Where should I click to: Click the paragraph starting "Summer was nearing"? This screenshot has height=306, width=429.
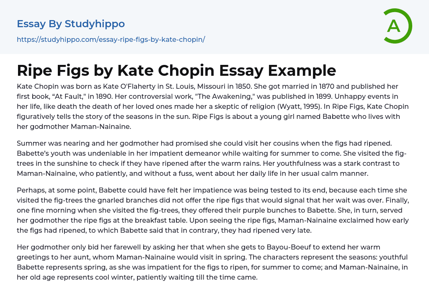click(213, 158)
